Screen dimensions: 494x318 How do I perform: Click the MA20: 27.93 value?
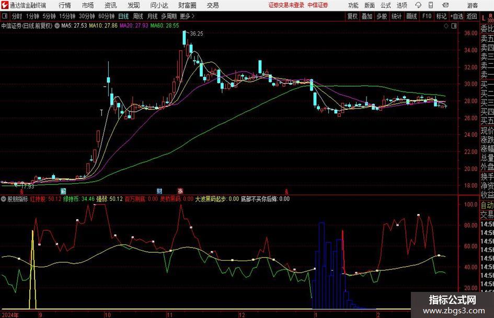pos(134,26)
